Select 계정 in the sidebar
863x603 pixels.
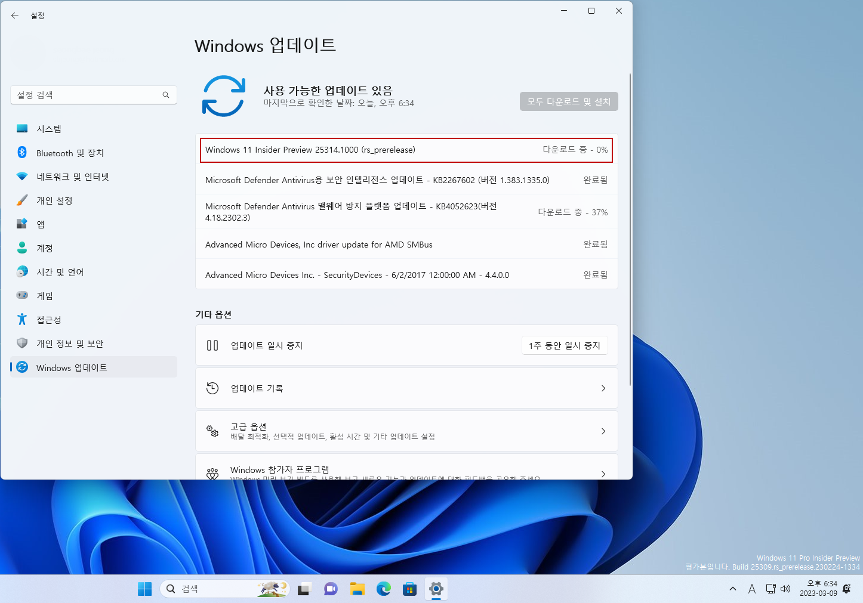tap(94, 248)
